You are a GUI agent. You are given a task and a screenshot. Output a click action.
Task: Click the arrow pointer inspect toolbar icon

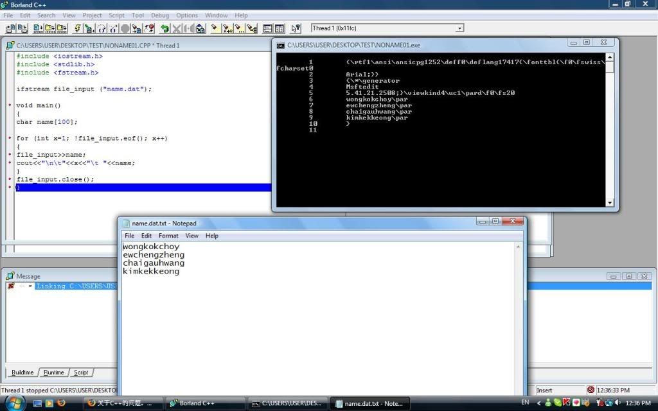295,28
